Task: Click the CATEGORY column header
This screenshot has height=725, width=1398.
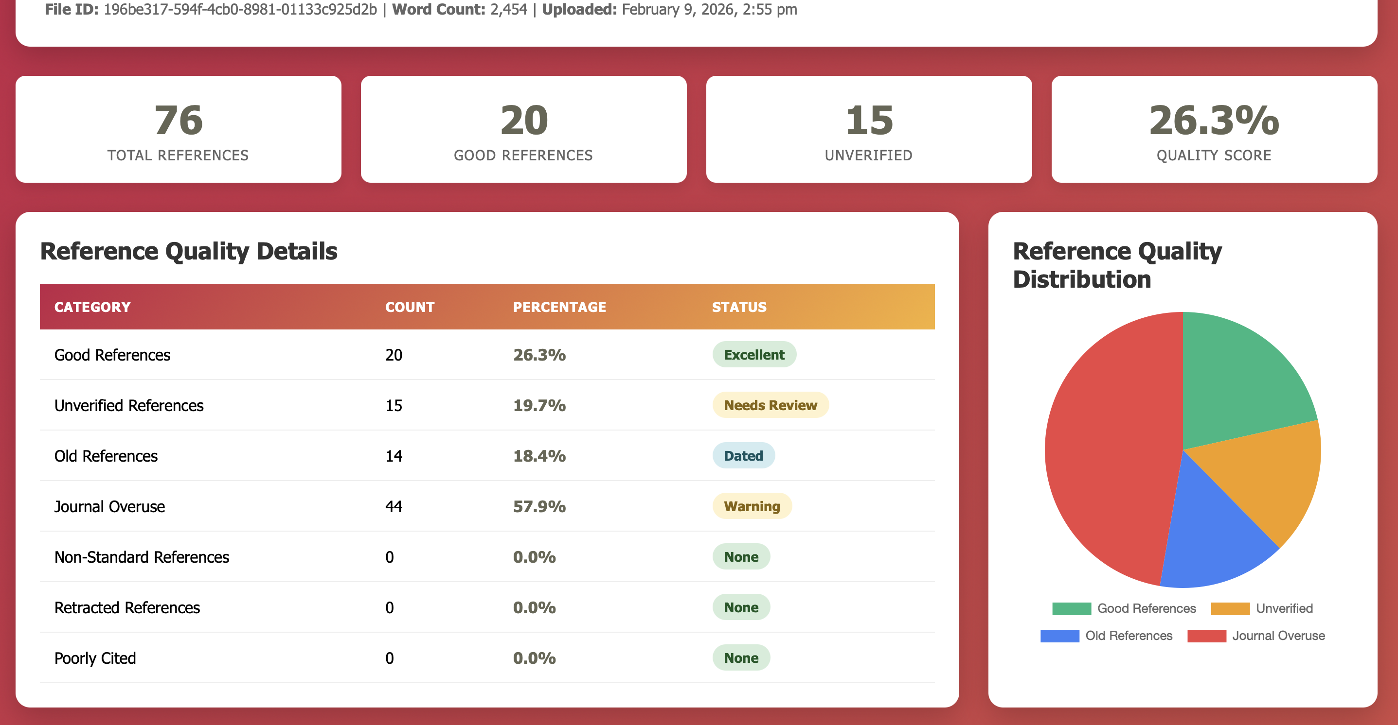Action: [92, 307]
